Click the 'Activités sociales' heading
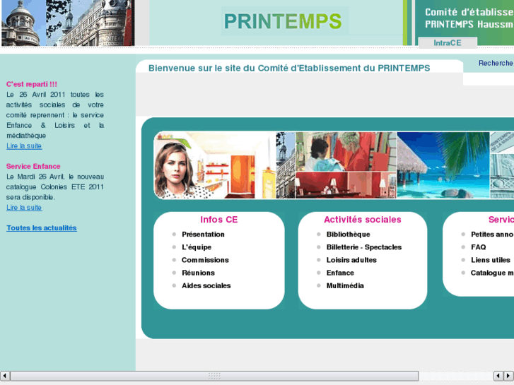 click(x=363, y=220)
